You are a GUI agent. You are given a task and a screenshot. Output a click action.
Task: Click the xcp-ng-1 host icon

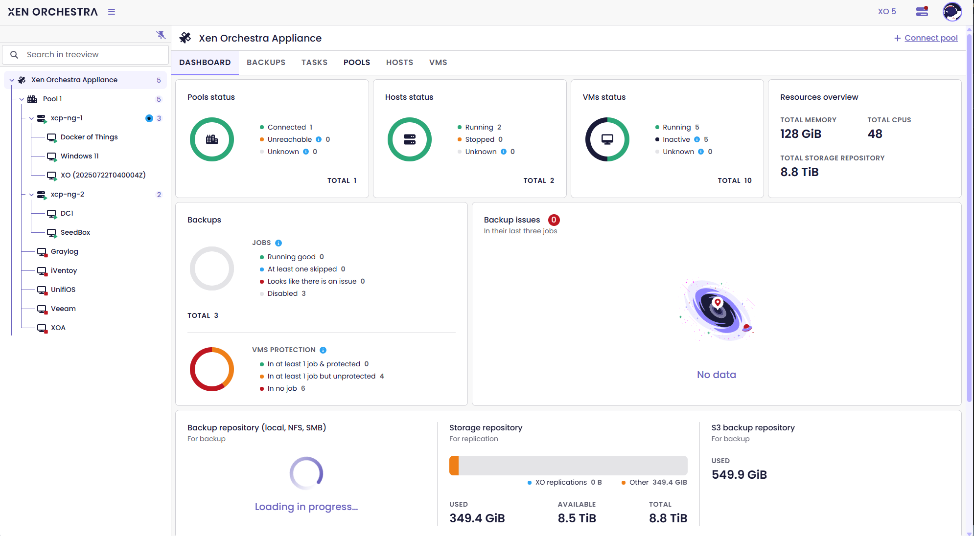(x=42, y=118)
